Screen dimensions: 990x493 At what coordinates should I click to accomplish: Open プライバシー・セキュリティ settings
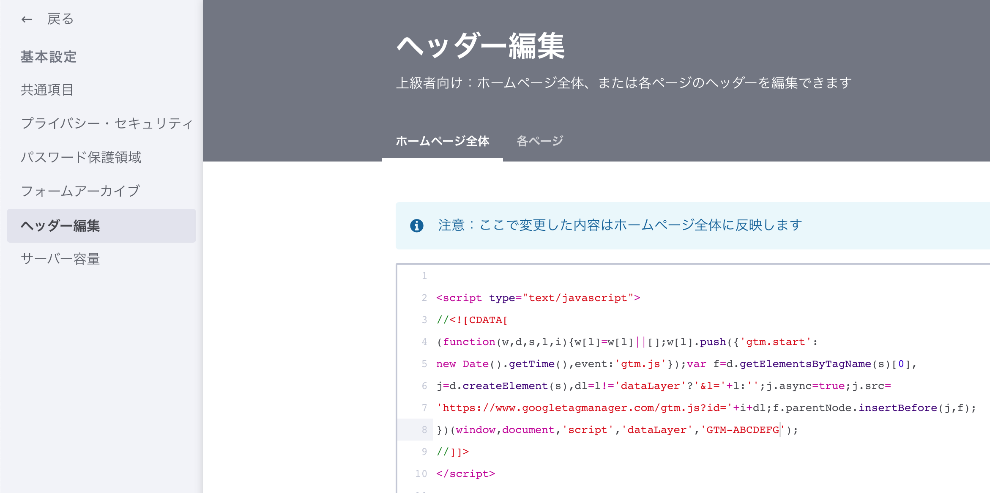pos(107,123)
